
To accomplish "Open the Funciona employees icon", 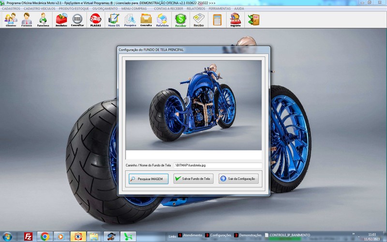I will (x=43, y=20).
